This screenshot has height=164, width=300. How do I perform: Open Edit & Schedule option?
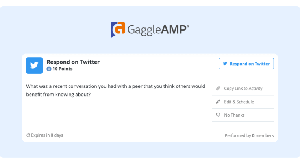pyautogui.click(x=243, y=102)
